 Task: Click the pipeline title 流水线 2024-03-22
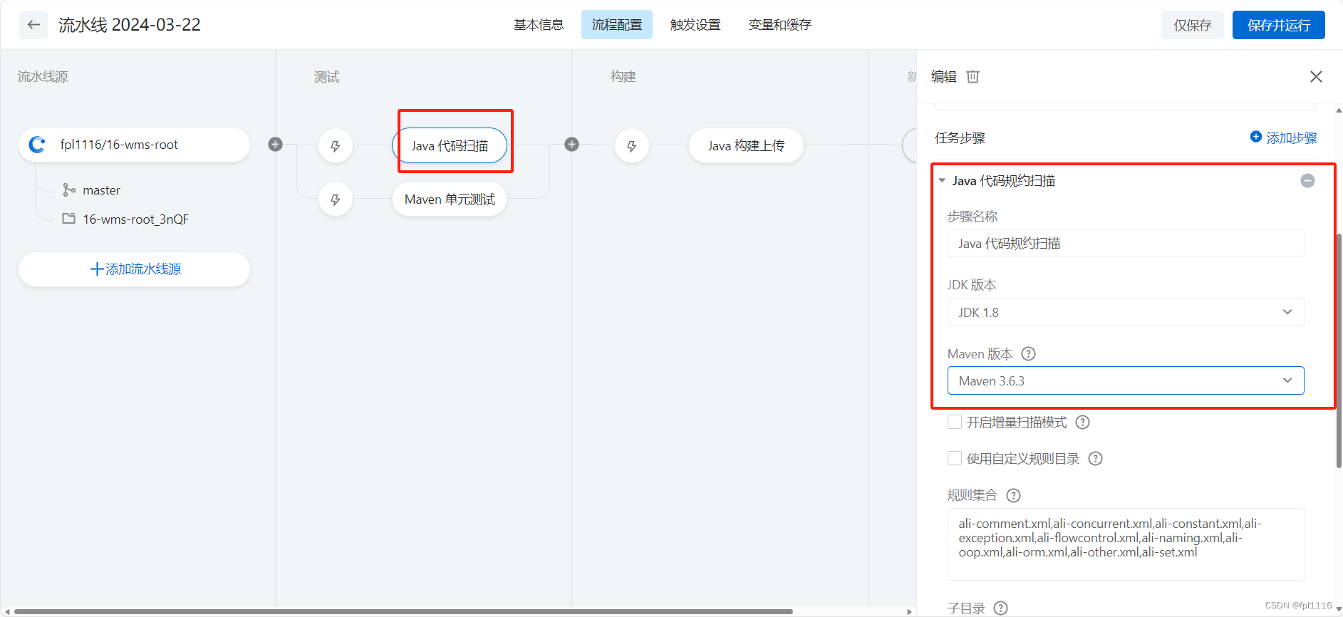point(130,25)
